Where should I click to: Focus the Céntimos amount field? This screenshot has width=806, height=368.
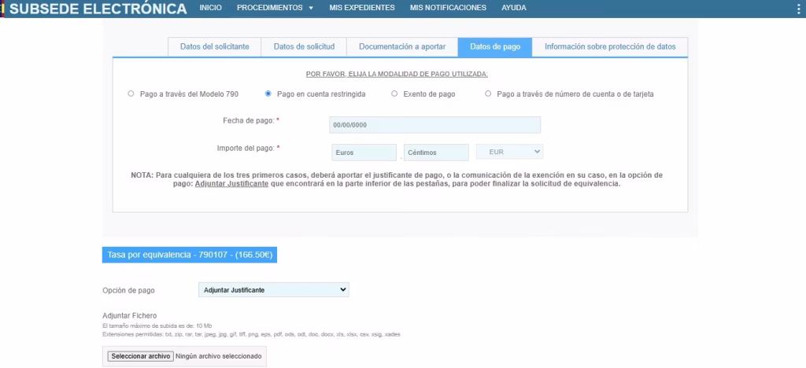coord(436,153)
